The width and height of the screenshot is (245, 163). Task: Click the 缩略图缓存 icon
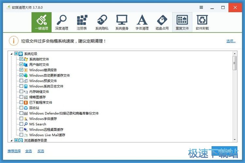click(26, 97)
